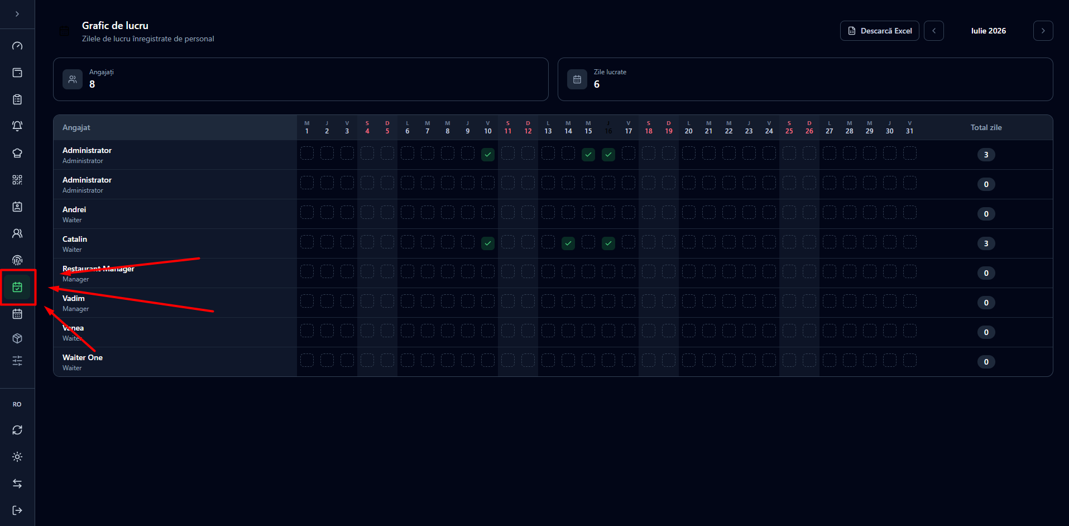Viewport: 1069px width, 526px height.
Task: Toggle the light theme sun icon
Action: point(17,457)
